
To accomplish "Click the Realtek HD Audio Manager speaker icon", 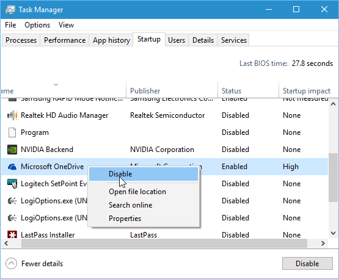I will [12, 115].
